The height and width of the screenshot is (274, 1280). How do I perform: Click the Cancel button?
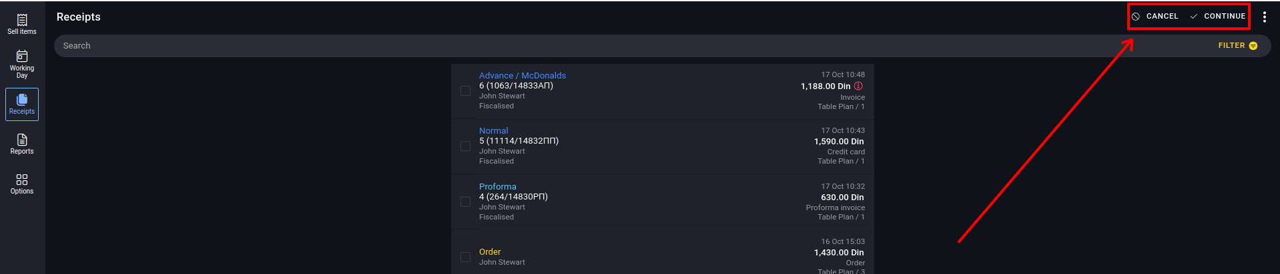(x=1155, y=16)
